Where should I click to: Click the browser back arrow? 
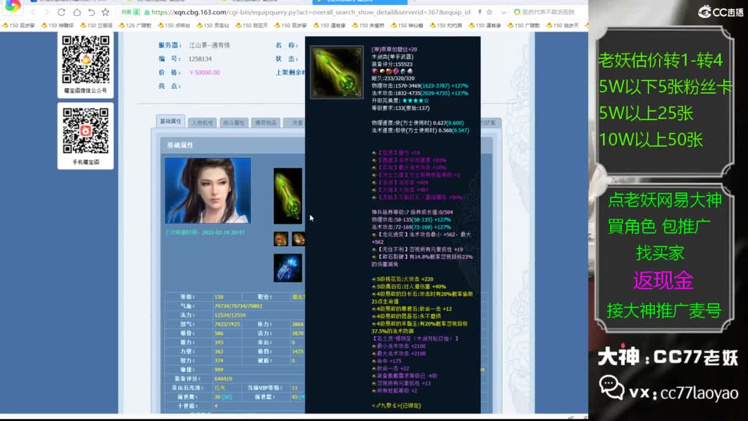33,12
